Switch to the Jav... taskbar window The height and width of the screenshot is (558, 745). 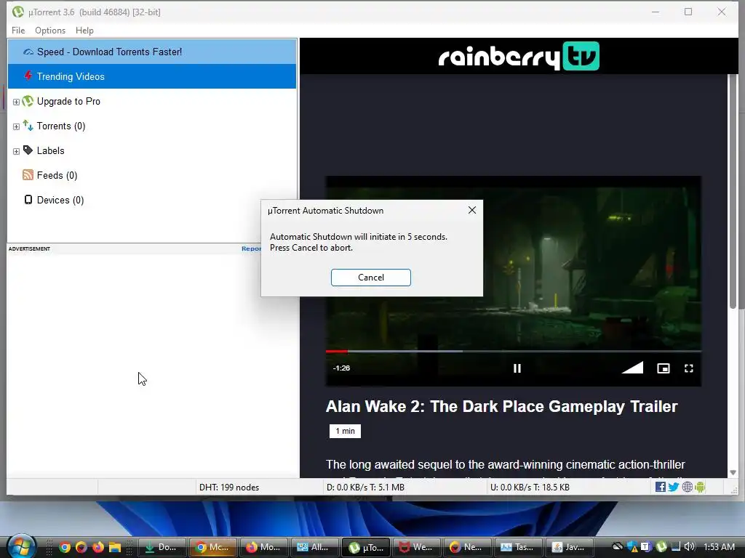569,547
